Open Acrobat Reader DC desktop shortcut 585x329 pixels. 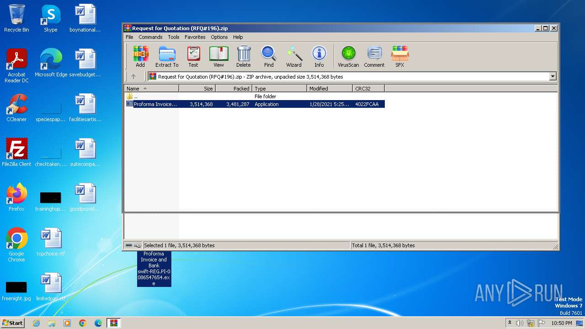(x=16, y=66)
